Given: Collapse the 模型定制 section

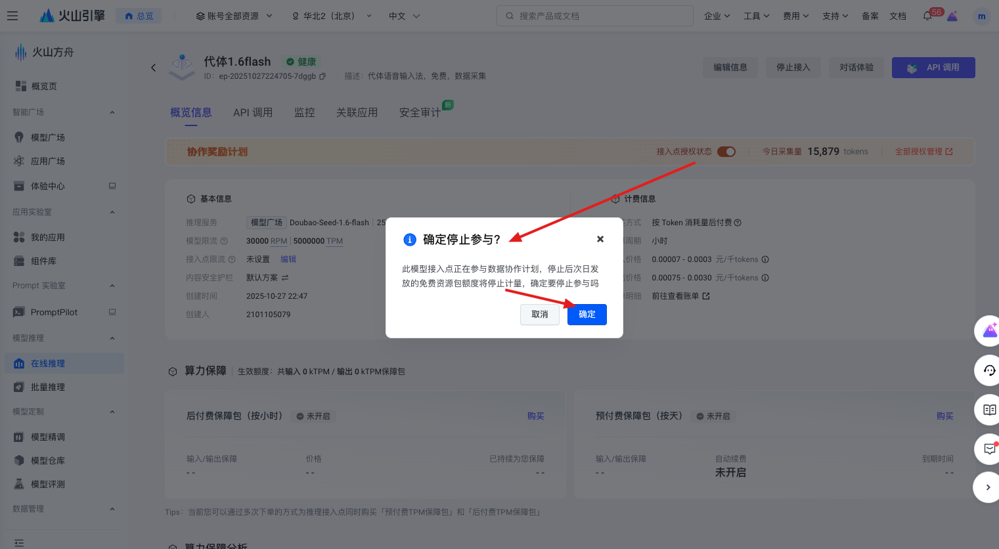Looking at the screenshot, I should [112, 412].
